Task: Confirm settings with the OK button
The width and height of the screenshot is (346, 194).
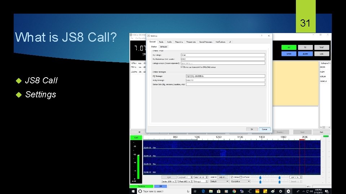Action: 252,129
